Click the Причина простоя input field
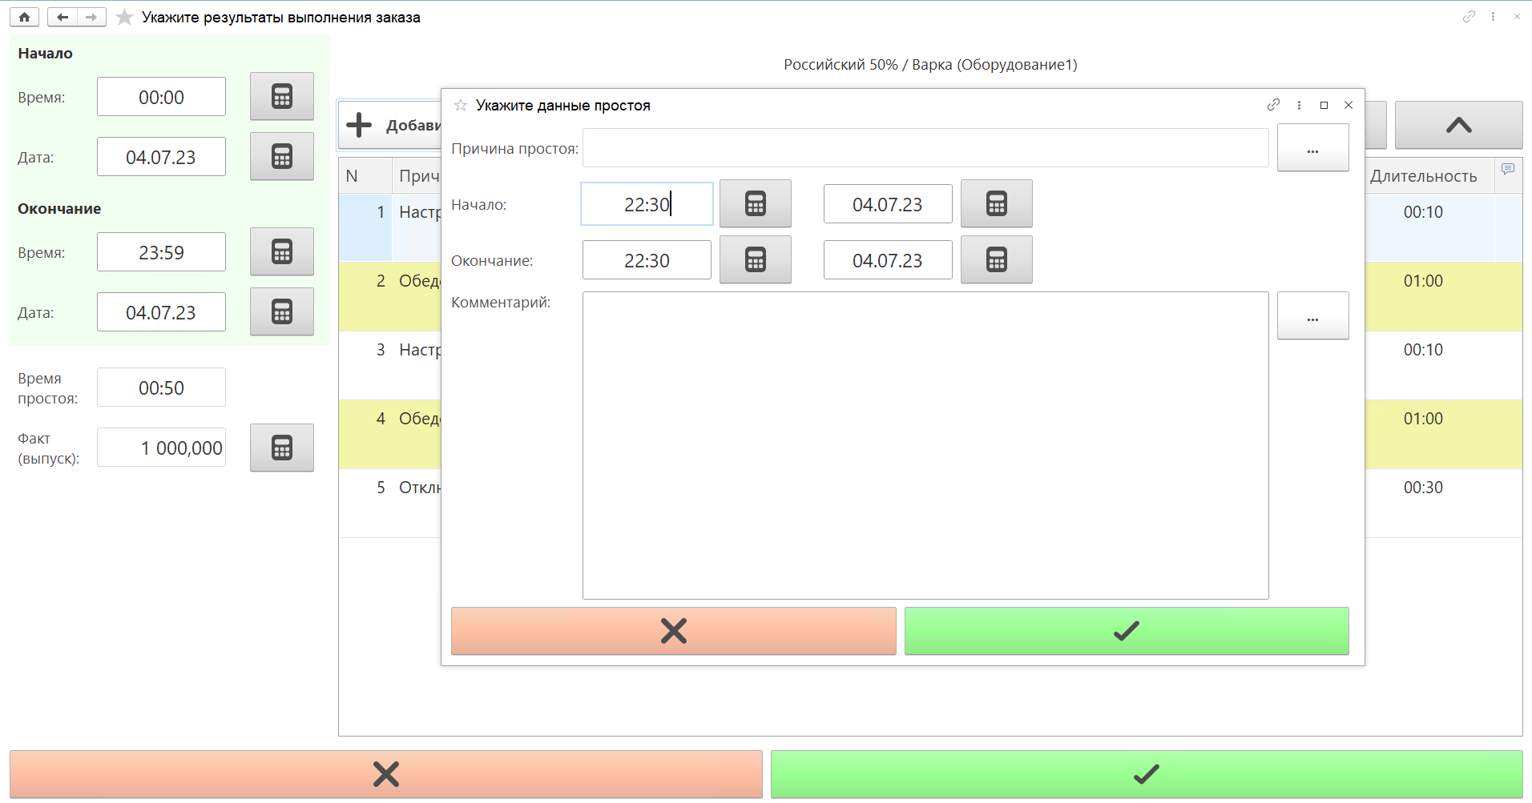The height and width of the screenshot is (803, 1532). coord(925,148)
